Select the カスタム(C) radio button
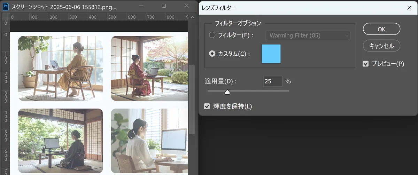Viewport: 418px width, 175px height. [x=212, y=54]
